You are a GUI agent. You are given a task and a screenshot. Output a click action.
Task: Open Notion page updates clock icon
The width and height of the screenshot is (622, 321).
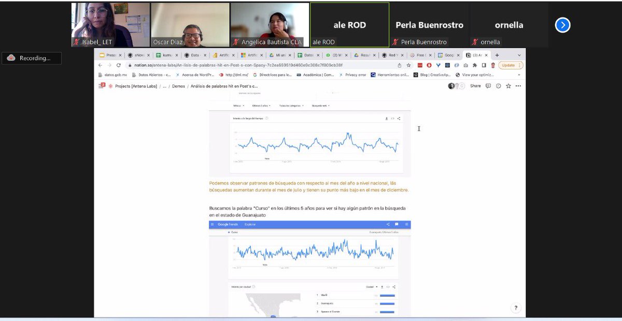click(x=498, y=86)
